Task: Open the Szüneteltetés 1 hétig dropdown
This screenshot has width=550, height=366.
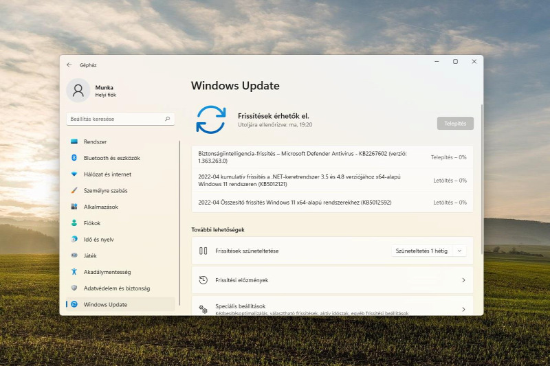Action: (428, 251)
